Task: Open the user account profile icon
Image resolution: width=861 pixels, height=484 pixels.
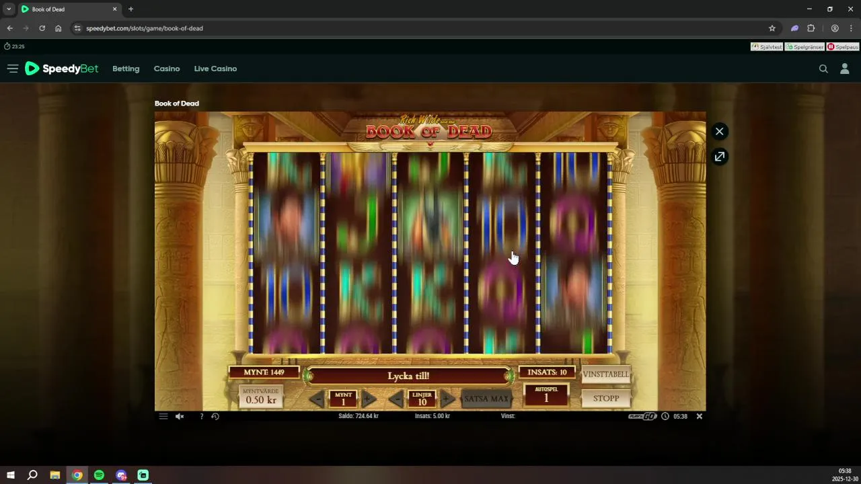Action: tap(845, 69)
